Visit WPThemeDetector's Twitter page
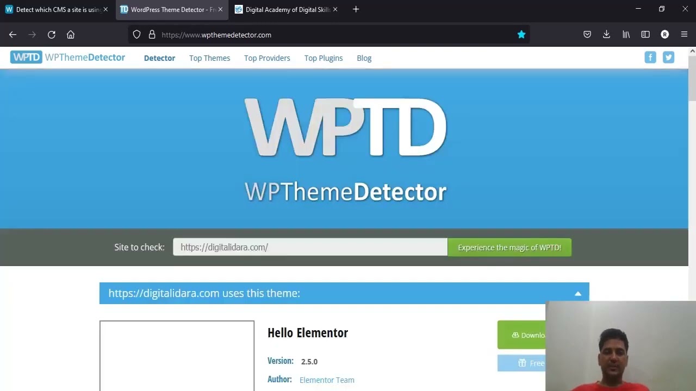 tap(668, 57)
